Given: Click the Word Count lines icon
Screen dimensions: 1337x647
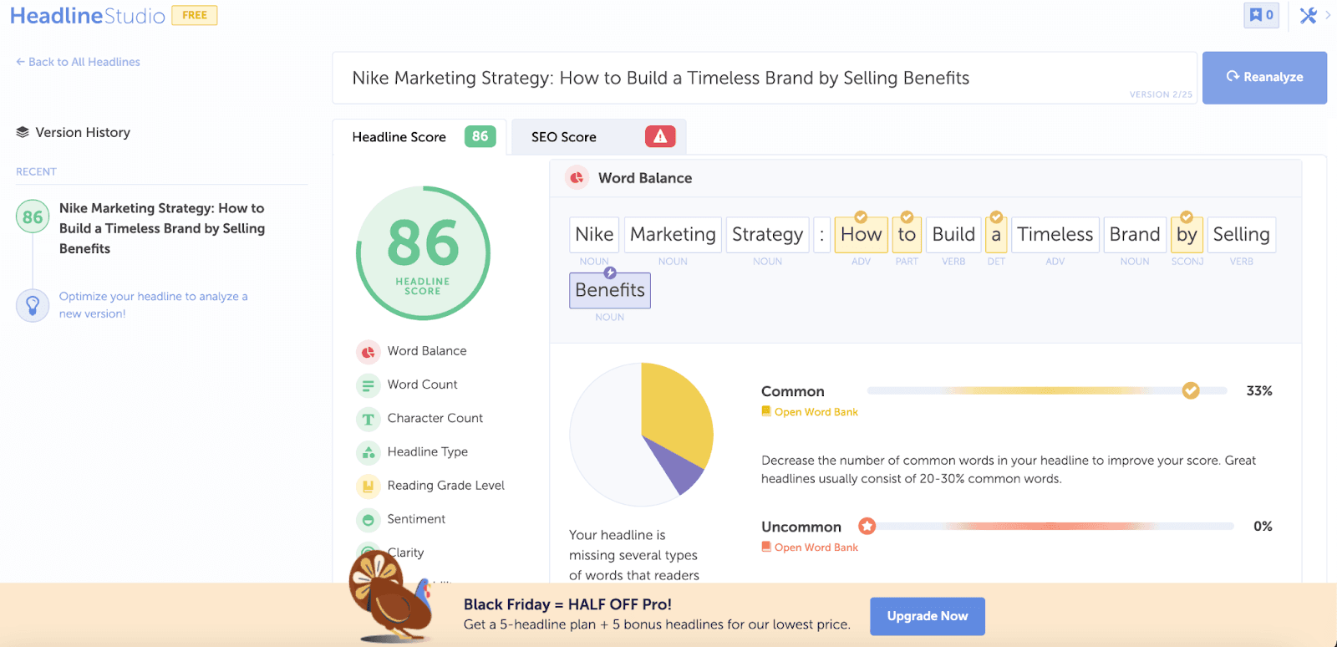Looking at the screenshot, I should click(x=368, y=385).
